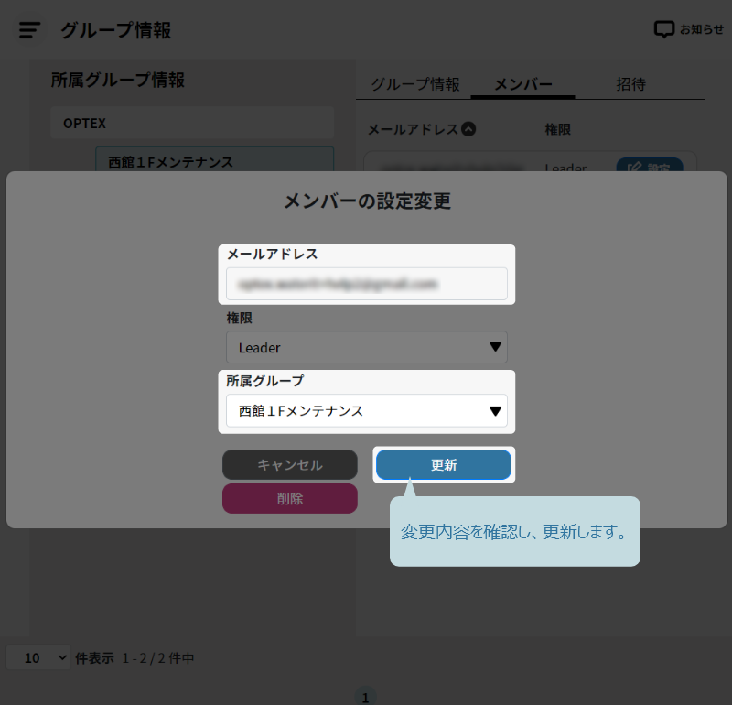
Task: Click the 権限 column header
Action: tap(558, 129)
